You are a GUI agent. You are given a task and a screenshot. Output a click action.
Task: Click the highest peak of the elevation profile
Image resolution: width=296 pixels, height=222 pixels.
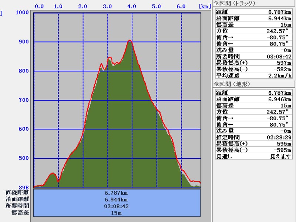130,41
